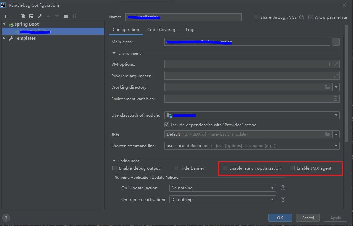353x226 pixels.
Task: Collapse the Spring Boot tree node
Action: tap(3, 24)
